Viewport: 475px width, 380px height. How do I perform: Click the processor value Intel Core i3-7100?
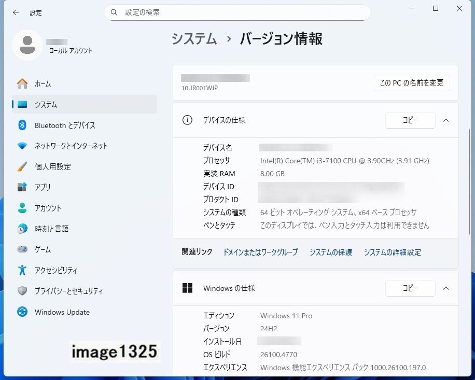pos(344,161)
